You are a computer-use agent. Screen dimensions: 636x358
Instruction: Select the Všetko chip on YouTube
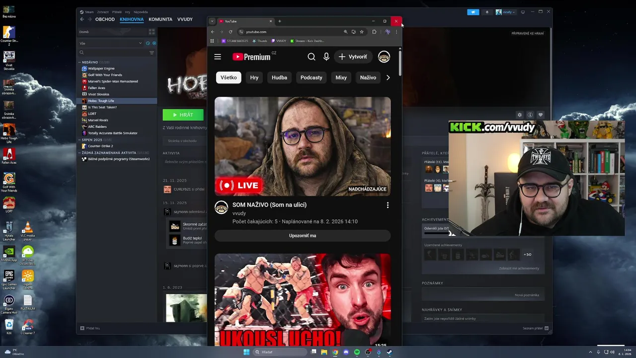pyautogui.click(x=229, y=78)
